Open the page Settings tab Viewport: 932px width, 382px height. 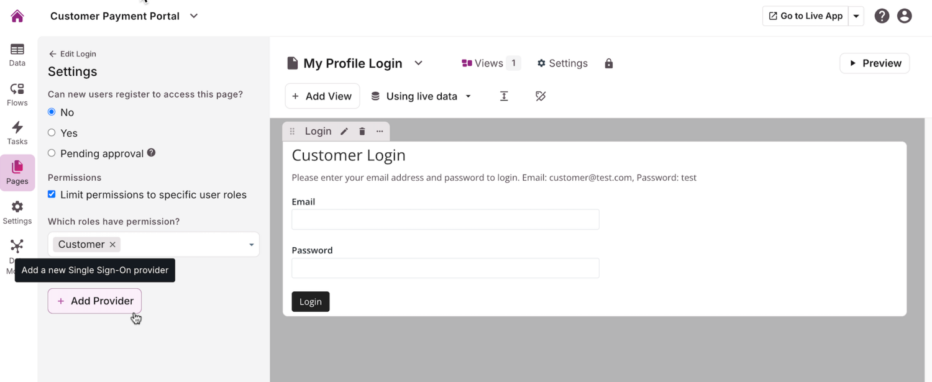562,63
